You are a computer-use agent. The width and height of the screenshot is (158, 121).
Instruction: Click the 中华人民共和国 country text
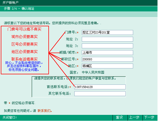93,72
